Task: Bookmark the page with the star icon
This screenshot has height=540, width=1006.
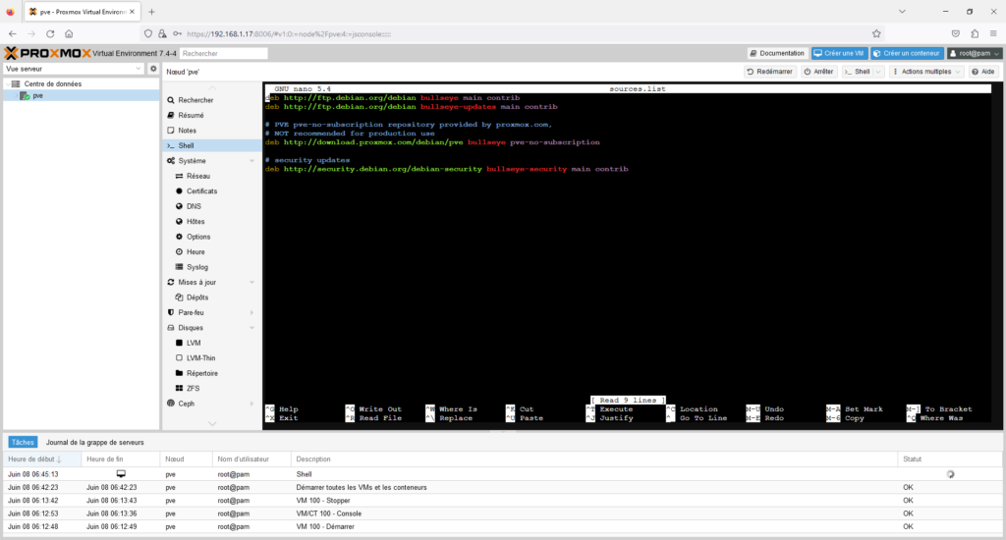Action: (876, 34)
